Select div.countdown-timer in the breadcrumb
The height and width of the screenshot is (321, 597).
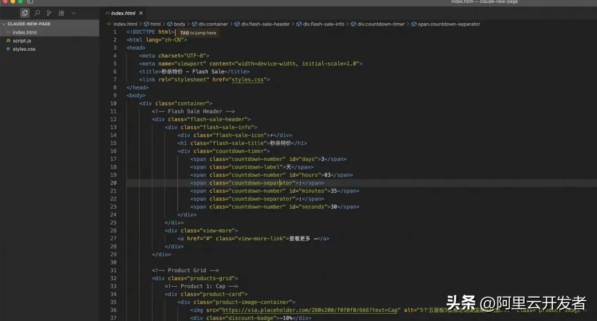pyautogui.click(x=381, y=24)
